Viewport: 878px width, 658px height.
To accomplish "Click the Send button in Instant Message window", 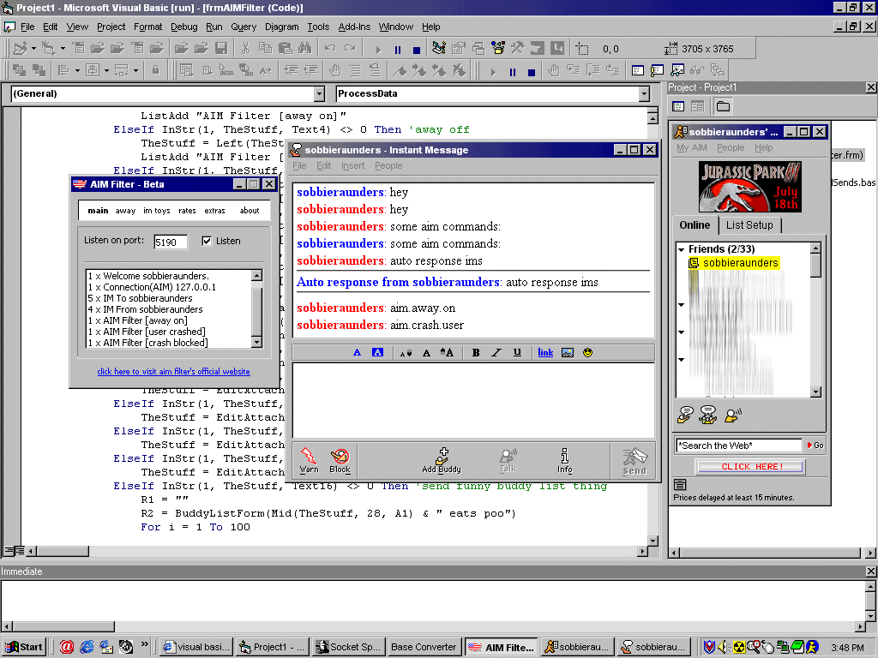I will (634, 461).
